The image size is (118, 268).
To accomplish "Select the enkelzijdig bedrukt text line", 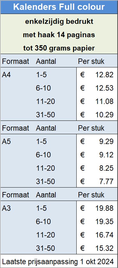I will tap(59, 22).
